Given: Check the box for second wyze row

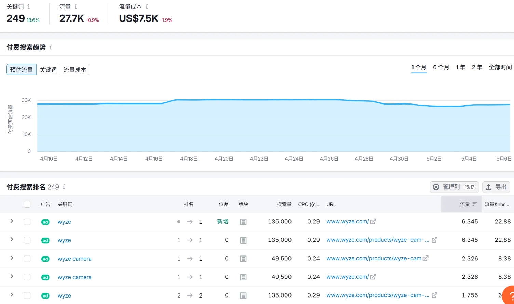Looking at the screenshot, I should tap(27, 240).
